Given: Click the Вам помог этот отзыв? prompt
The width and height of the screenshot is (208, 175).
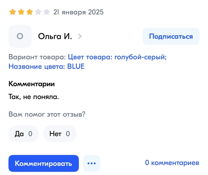Looking at the screenshot, I should [47, 114].
